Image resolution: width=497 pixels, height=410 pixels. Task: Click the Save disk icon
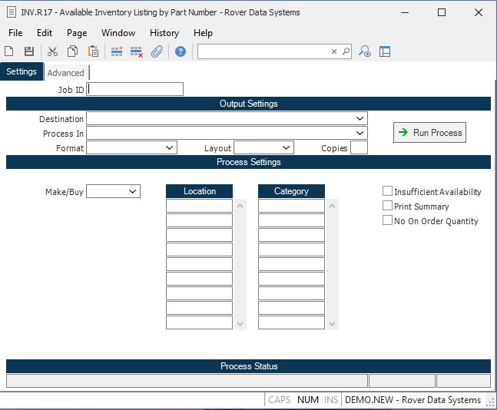click(x=28, y=51)
